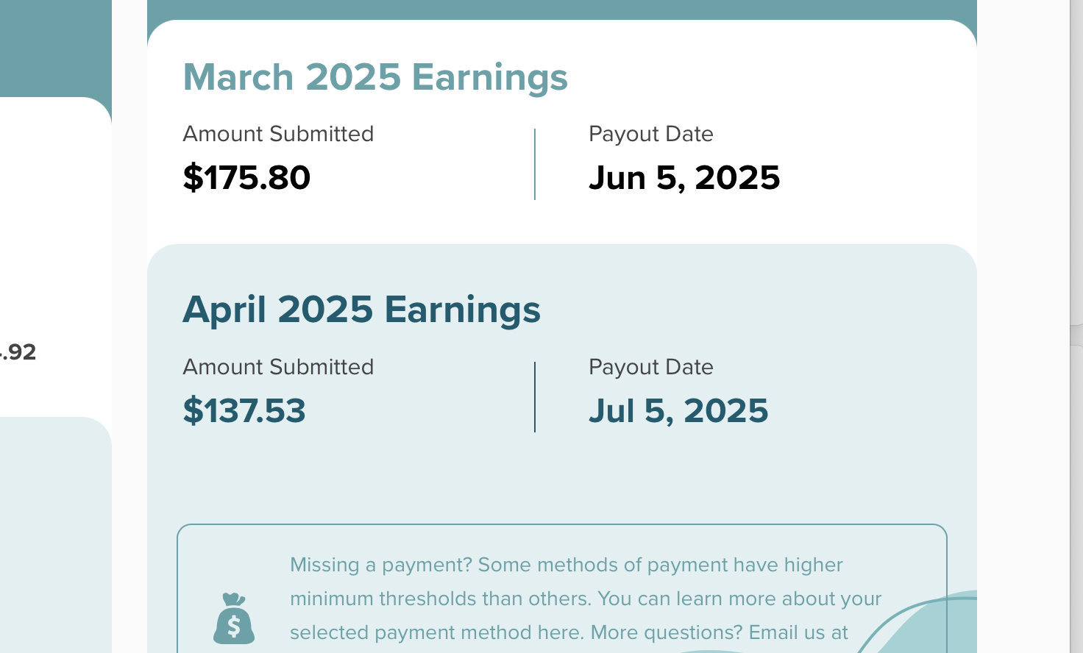Click the teal header band at top
Image resolution: width=1083 pixels, height=653 pixels.
point(562,9)
